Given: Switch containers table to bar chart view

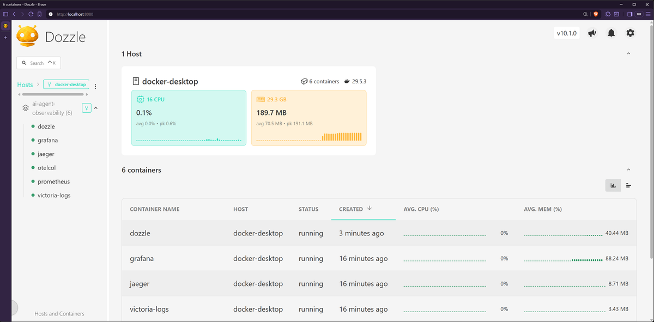Looking at the screenshot, I should [613, 185].
